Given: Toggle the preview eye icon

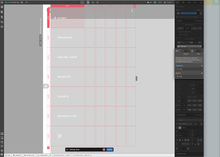Looking at the screenshot, I should [27, 2].
